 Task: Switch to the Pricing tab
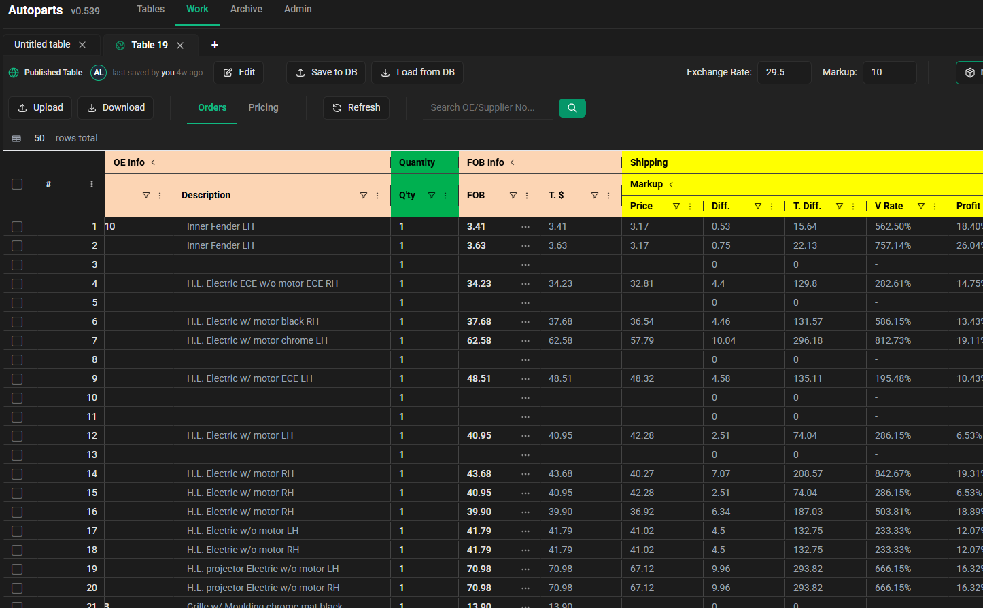click(x=263, y=107)
